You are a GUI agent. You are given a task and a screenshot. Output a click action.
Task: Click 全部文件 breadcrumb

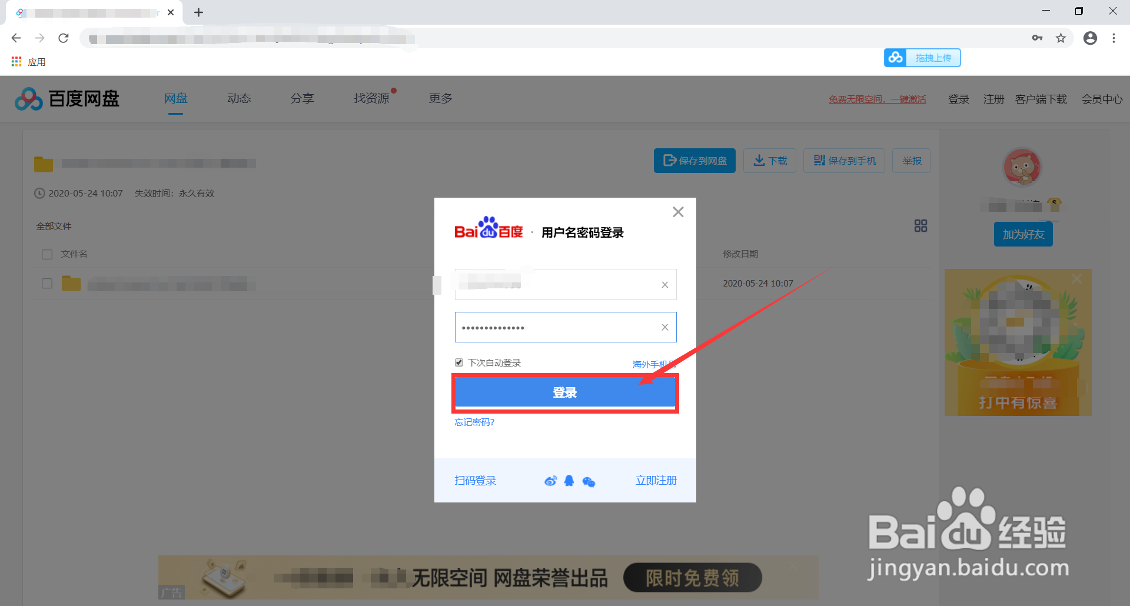54,227
